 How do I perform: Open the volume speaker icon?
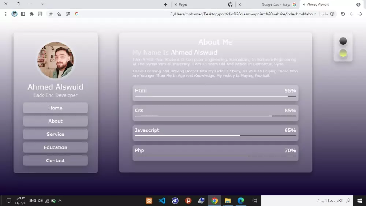(x=40, y=201)
